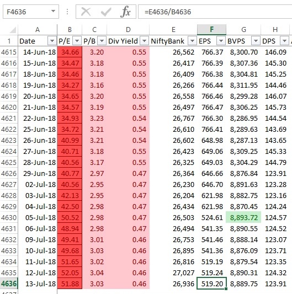Click the formula bar options dots
Screen dimensions: 292x294
67,12
